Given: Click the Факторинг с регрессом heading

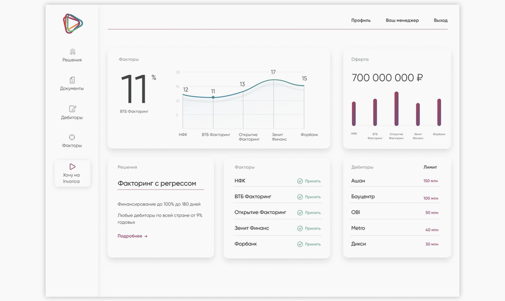Looking at the screenshot, I should [157, 183].
